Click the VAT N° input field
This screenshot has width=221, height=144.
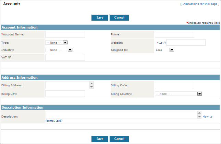[65, 57]
